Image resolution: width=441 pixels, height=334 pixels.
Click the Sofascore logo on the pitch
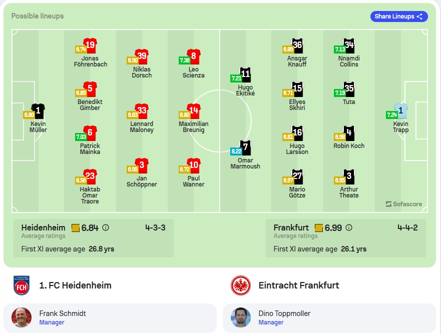click(x=404, y=204)
